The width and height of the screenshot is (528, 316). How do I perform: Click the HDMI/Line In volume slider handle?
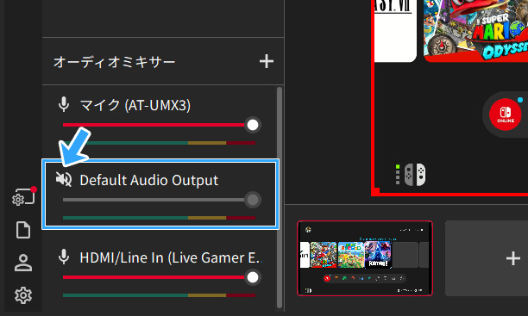coord(253,277)
